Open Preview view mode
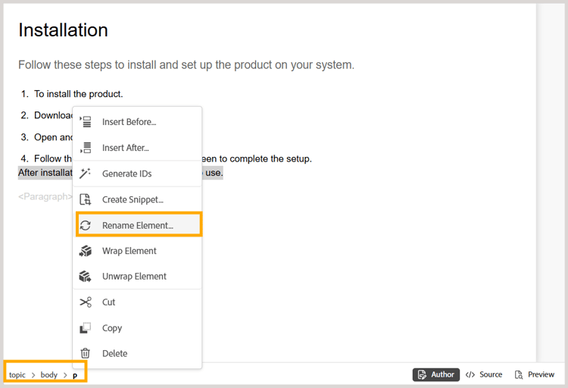This screenshot has width=568, height=388. pos(535,374)
